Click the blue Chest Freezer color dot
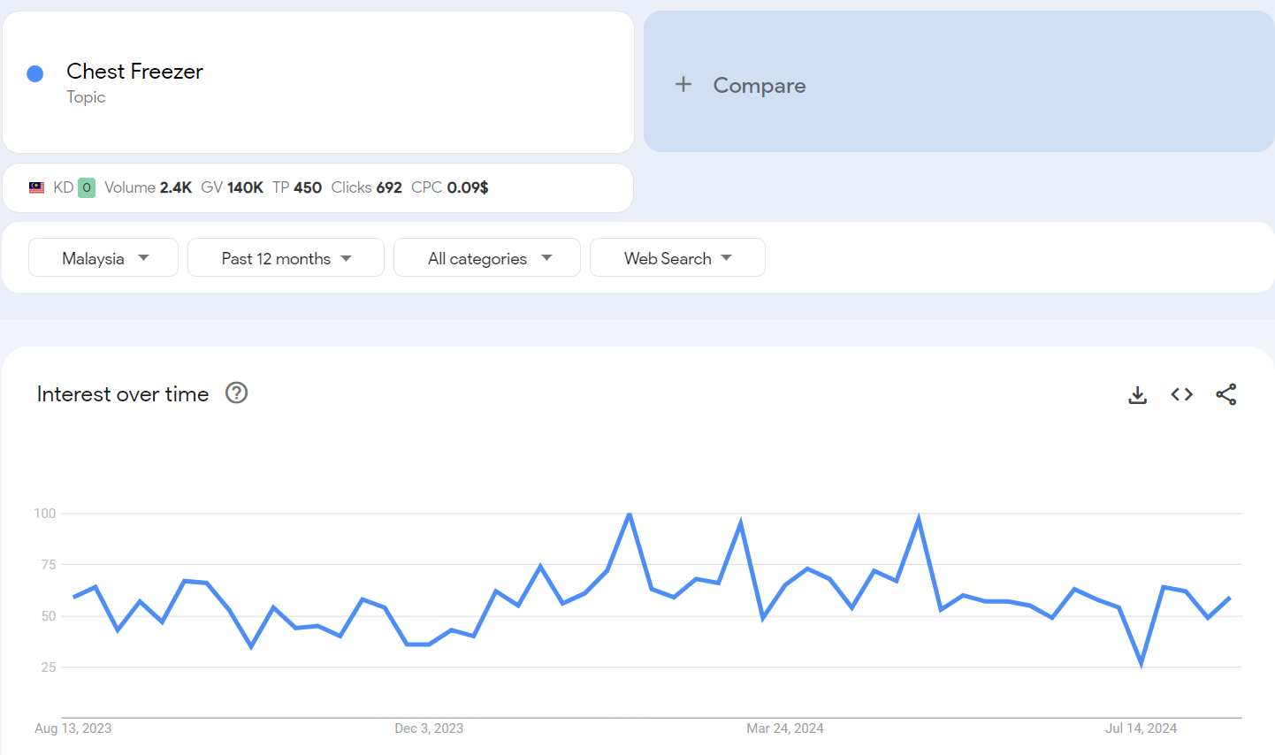The image size is (1275, 755). point(35,73)
